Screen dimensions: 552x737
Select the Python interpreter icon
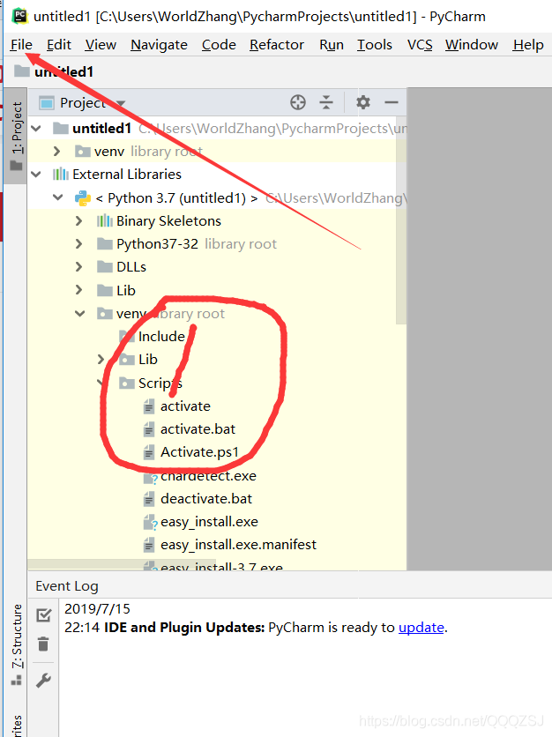(83, 197)
